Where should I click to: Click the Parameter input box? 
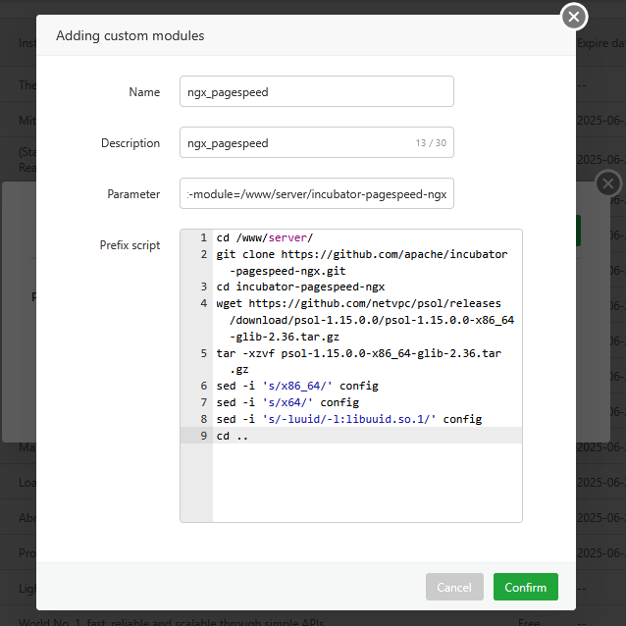[316, 194]
